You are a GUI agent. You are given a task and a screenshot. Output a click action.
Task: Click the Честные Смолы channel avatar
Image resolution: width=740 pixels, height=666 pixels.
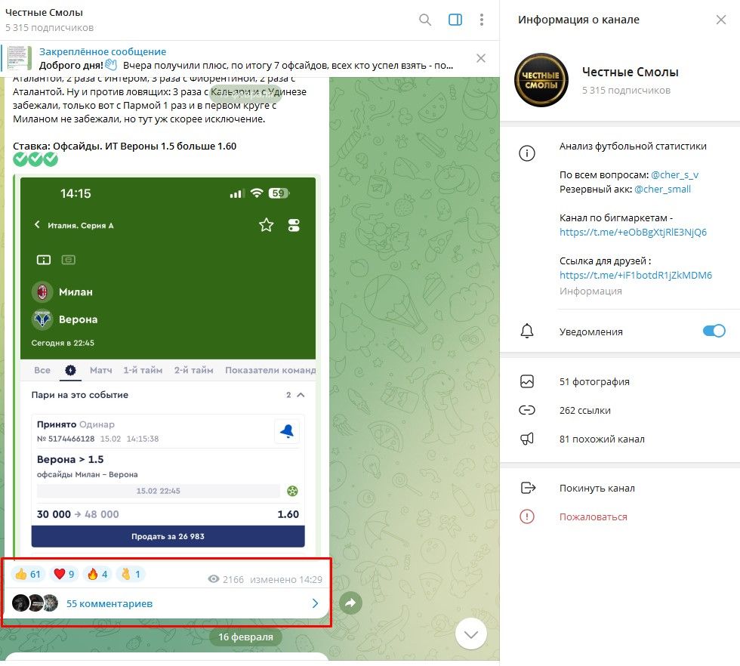(541, 80)
